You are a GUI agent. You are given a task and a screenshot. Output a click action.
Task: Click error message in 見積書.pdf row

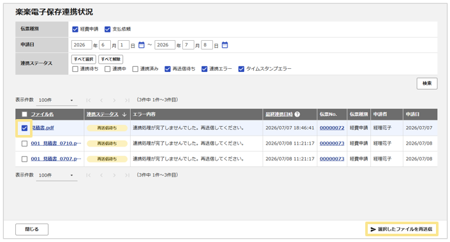coord(188,128)
